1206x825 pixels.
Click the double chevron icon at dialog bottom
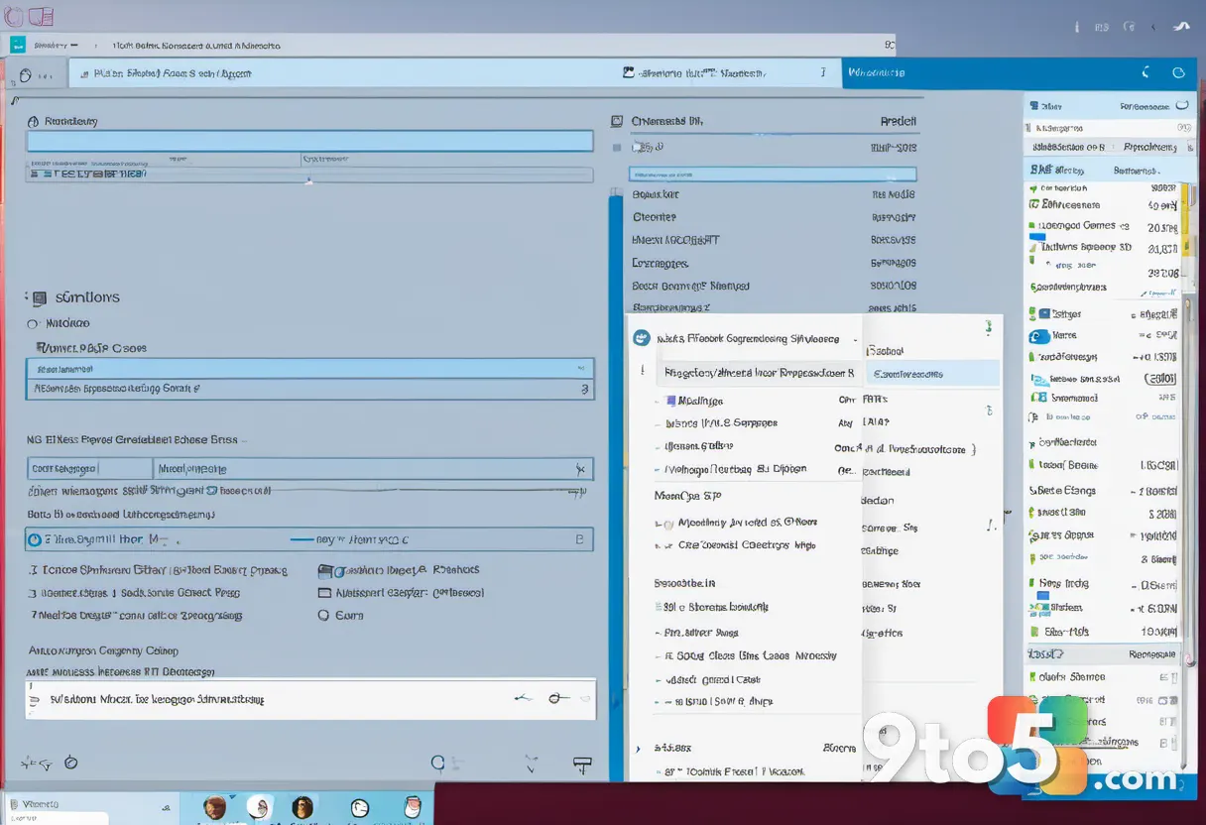(533, 763)
